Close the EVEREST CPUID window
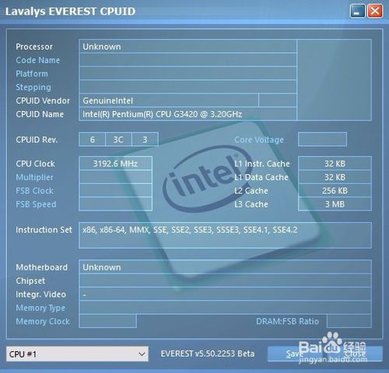The width and height of the screenshot is (389, 373). 375,12
